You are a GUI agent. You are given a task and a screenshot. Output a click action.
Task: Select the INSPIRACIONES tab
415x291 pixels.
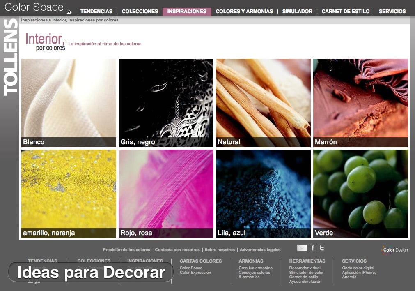click(187, 12)
